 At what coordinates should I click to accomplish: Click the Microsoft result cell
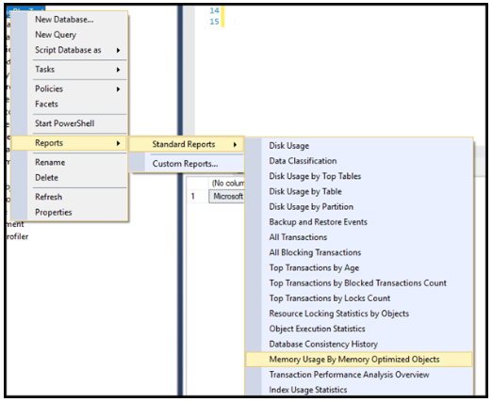(227, 197)
